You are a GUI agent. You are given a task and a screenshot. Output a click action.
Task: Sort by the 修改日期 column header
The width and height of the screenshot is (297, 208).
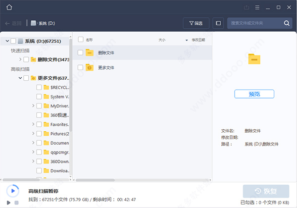[198, 40]
